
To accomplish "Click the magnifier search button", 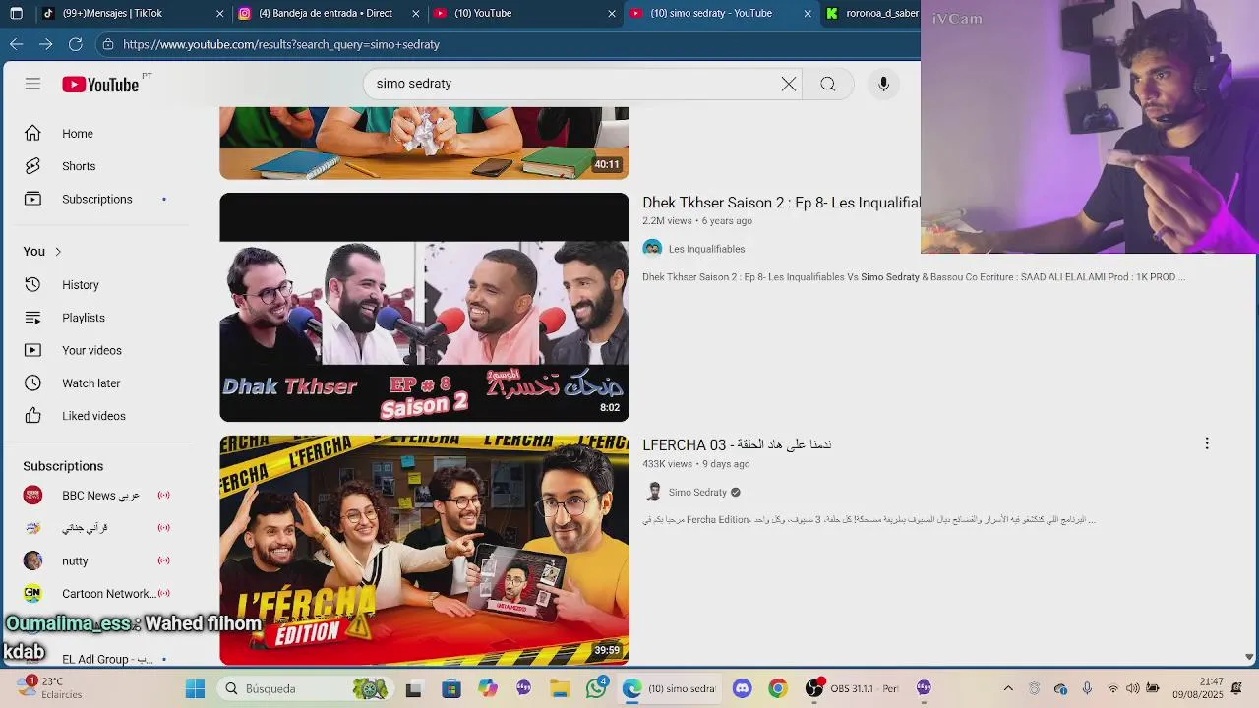I will [x=828, y=84].
